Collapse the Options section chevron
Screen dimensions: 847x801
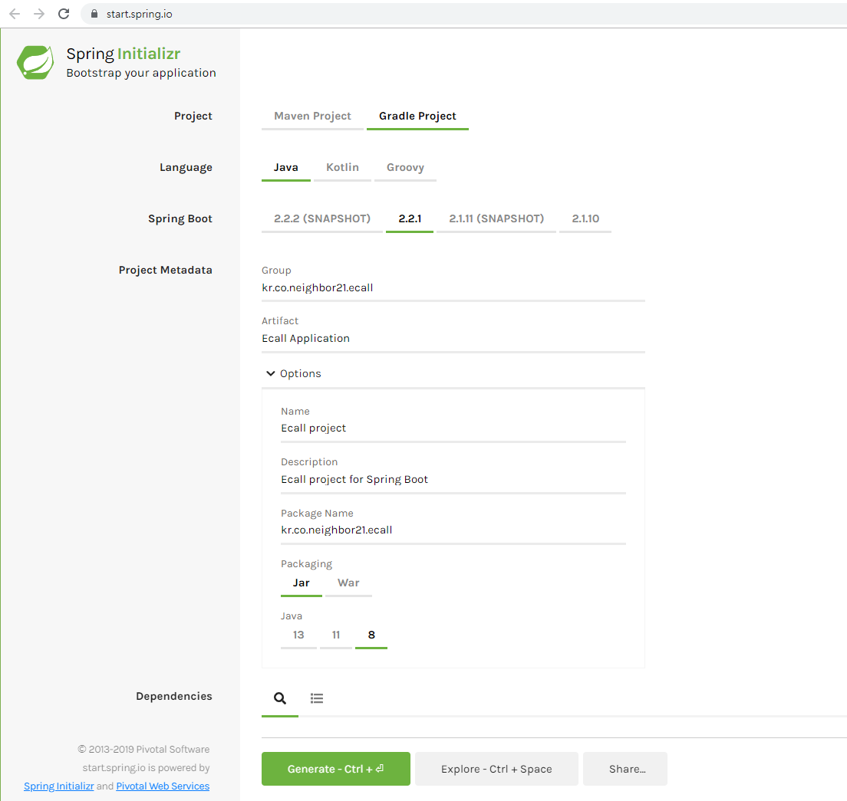click(271, 373)
